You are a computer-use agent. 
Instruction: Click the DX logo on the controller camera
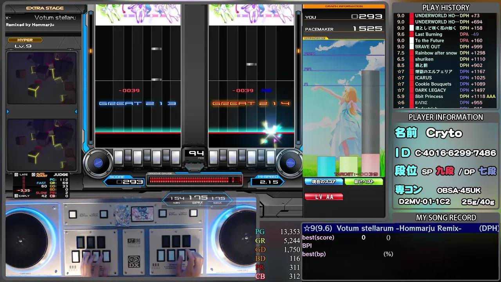tap(134, 261)
